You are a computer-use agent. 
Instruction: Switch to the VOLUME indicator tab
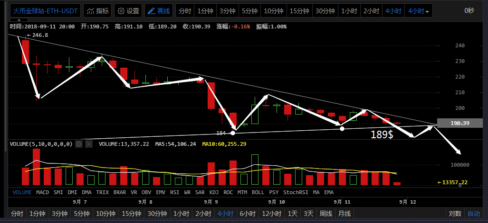click(x=22, y=192)
